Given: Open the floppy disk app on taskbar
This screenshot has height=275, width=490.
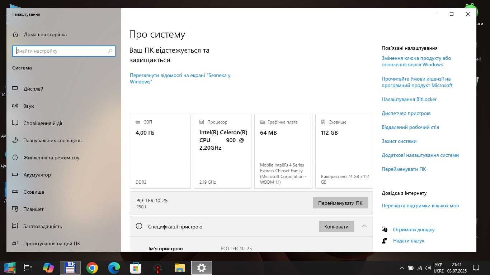Looking at the screenshot, I should [x=70, y=267].
